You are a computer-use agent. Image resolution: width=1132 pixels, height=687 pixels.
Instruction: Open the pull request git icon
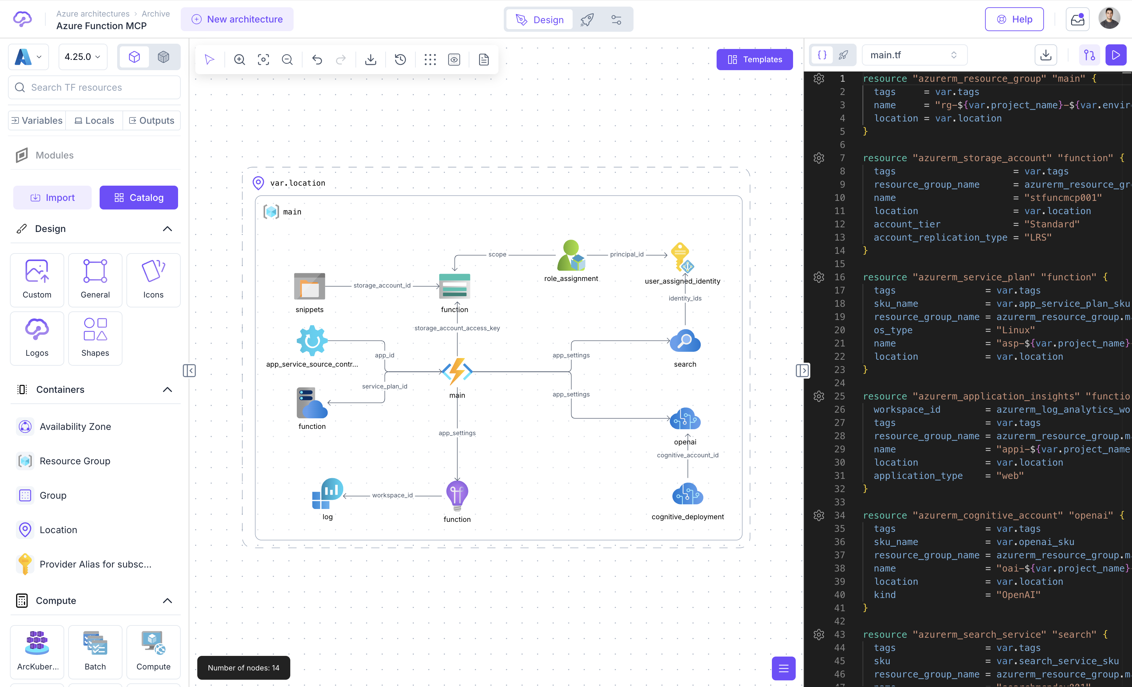[1089, 55]
